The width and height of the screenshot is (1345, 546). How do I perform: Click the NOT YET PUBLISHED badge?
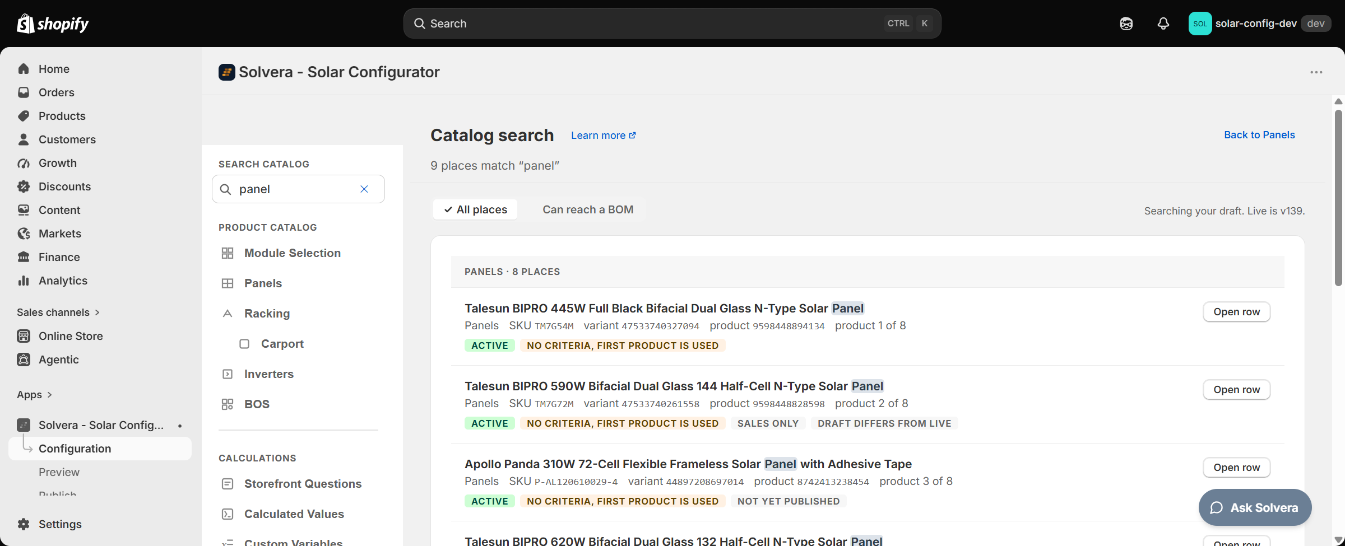point(789,501)
